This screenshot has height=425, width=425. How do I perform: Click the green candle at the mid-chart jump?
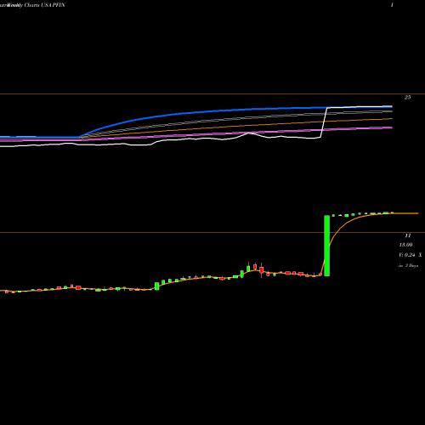(157, 286)
